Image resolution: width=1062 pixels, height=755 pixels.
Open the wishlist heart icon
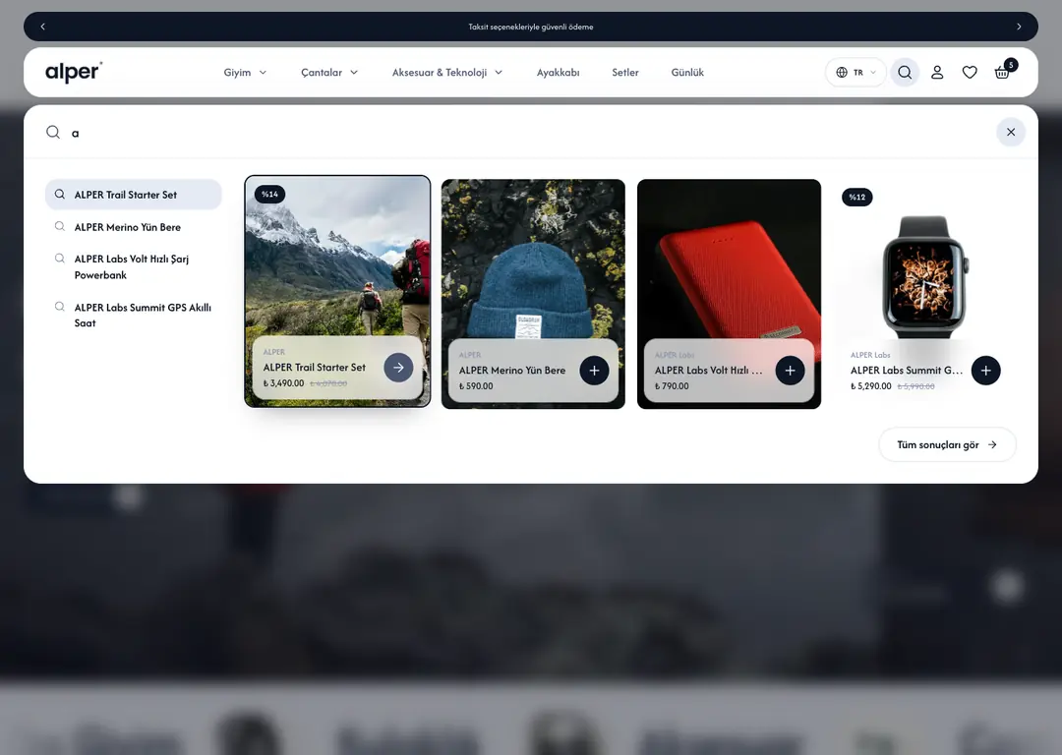[x=970, y=73]
